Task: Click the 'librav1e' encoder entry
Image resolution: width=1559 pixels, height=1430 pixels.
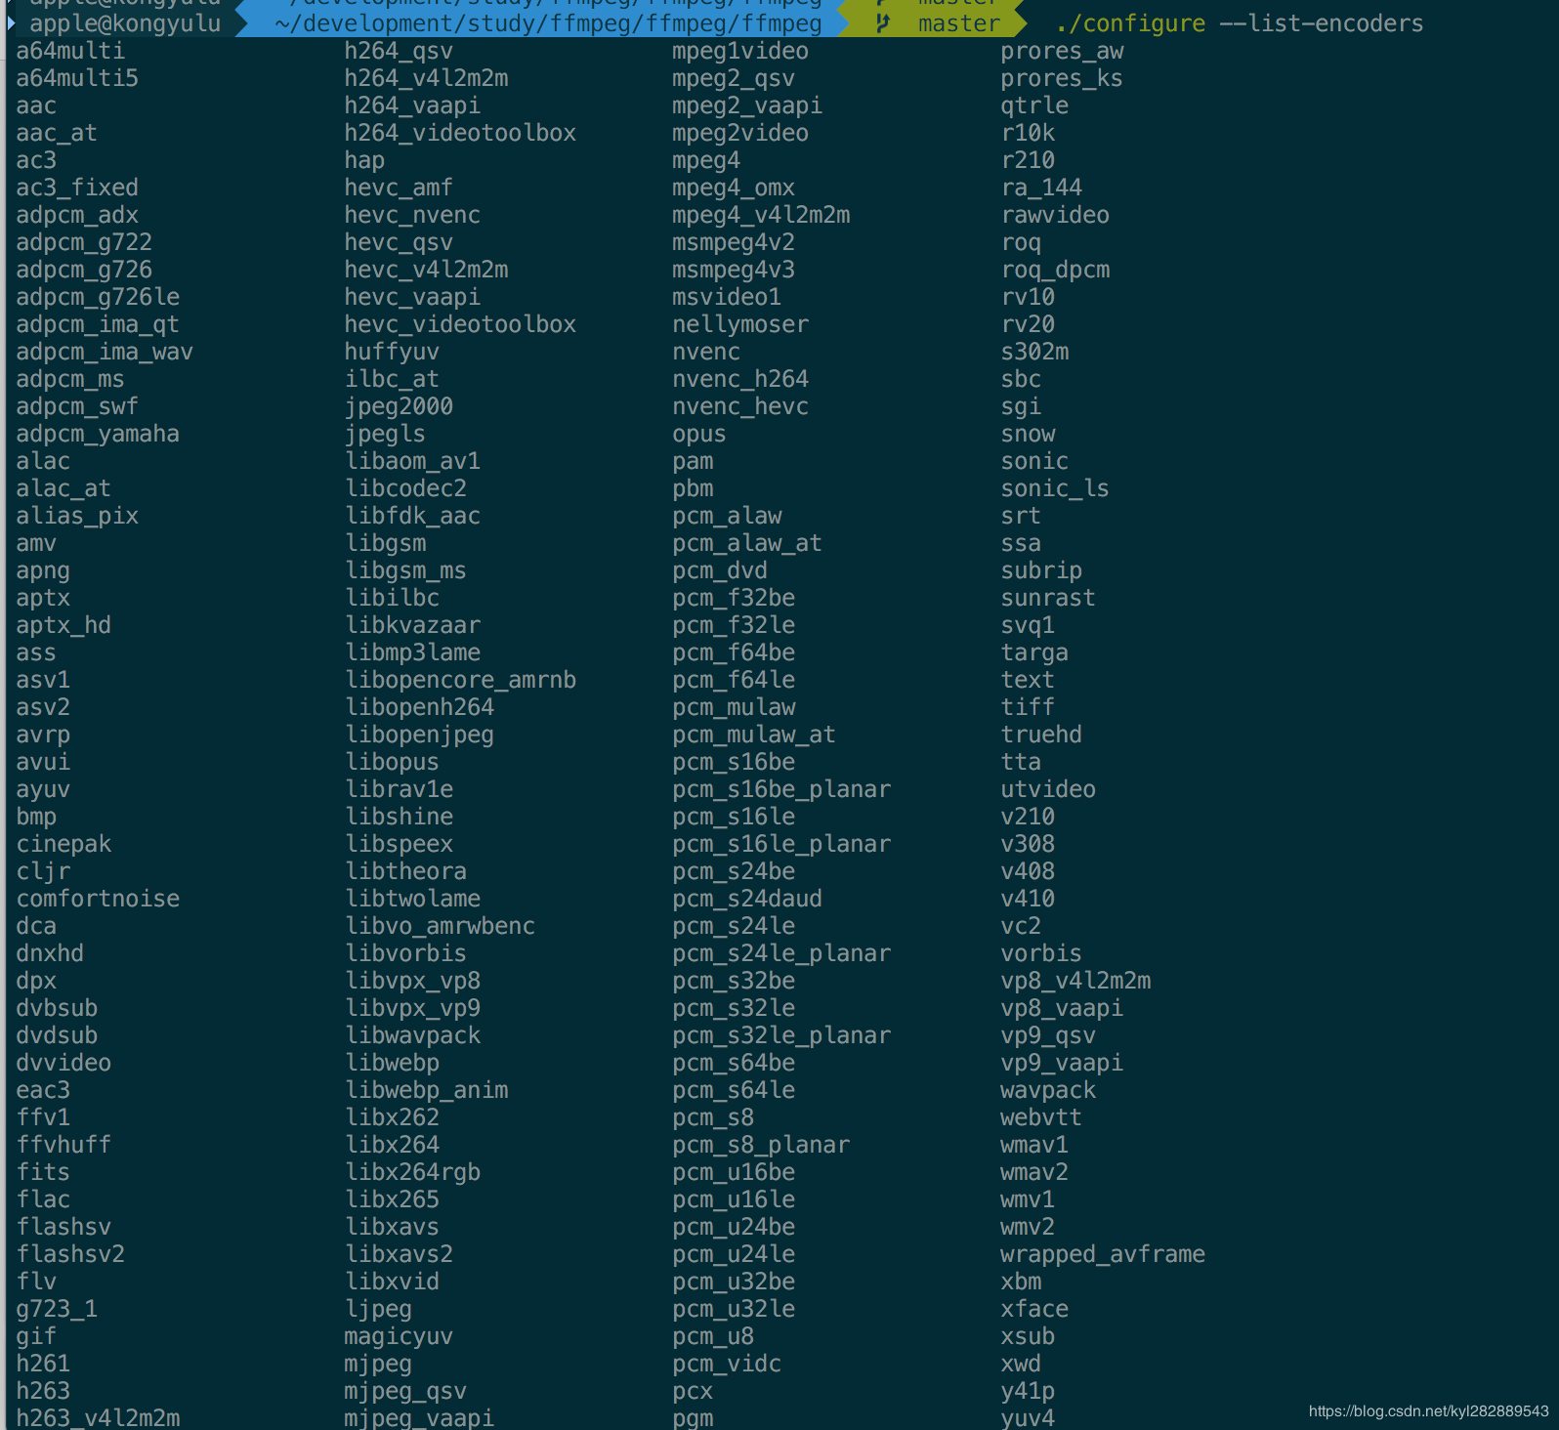Action: click(x=399, y=789)
